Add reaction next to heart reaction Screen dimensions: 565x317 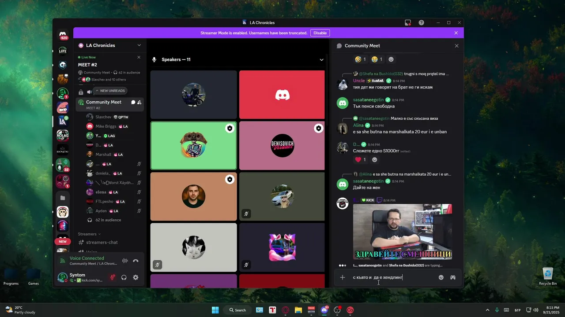point(375,160)
